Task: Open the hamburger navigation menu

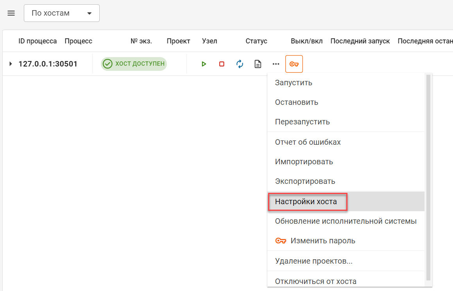Action: click(11, 13)
